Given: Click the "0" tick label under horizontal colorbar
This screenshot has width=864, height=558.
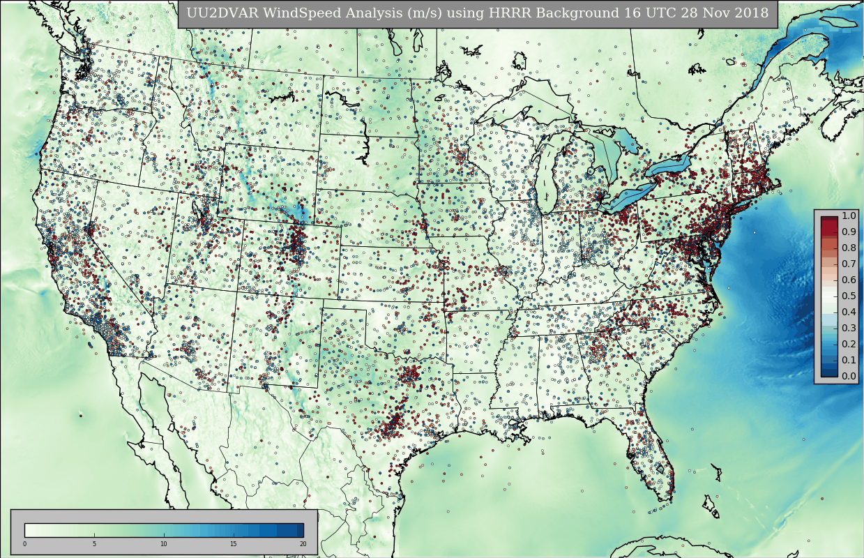Looking at the screenshot, I should coord(24,544).
